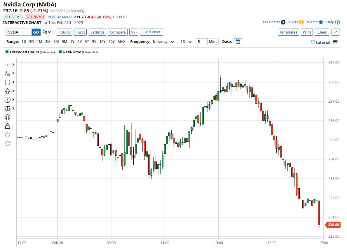This screenshot has height=249, width=347.
Task: Undo the last drawing action
Action: point(7,135)
